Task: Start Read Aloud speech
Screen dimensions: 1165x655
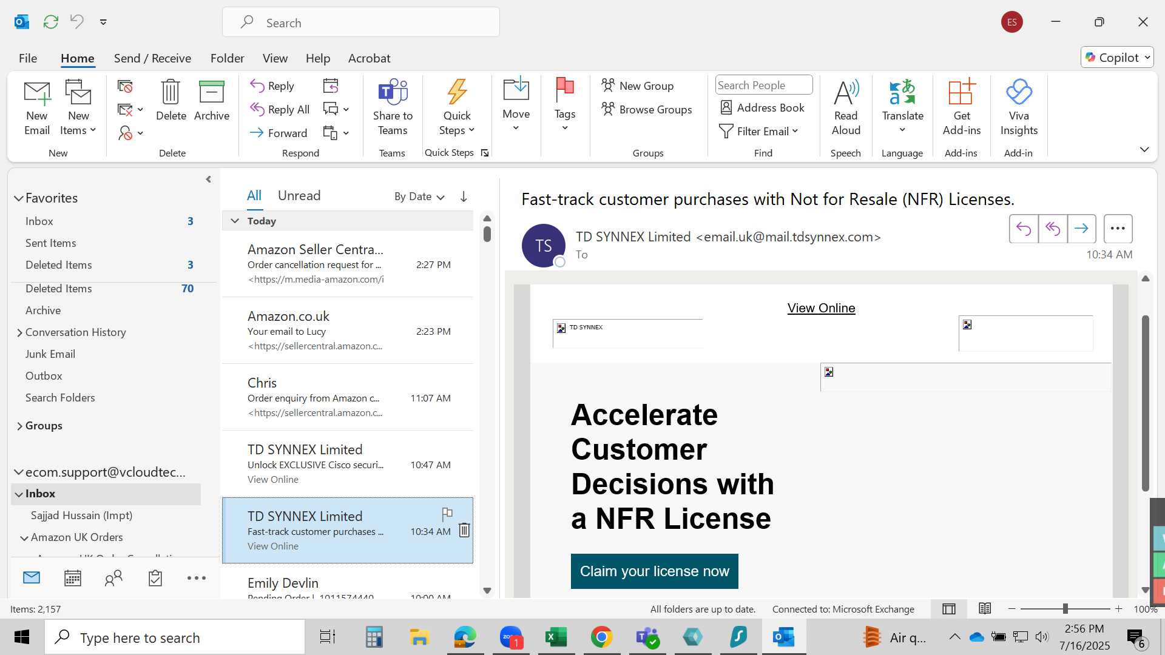Action: (x=846, y=109)
